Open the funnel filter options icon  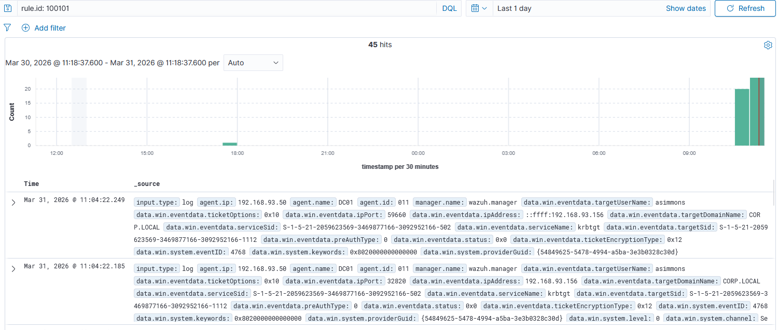pyautogui.click(x=7, y=27)
